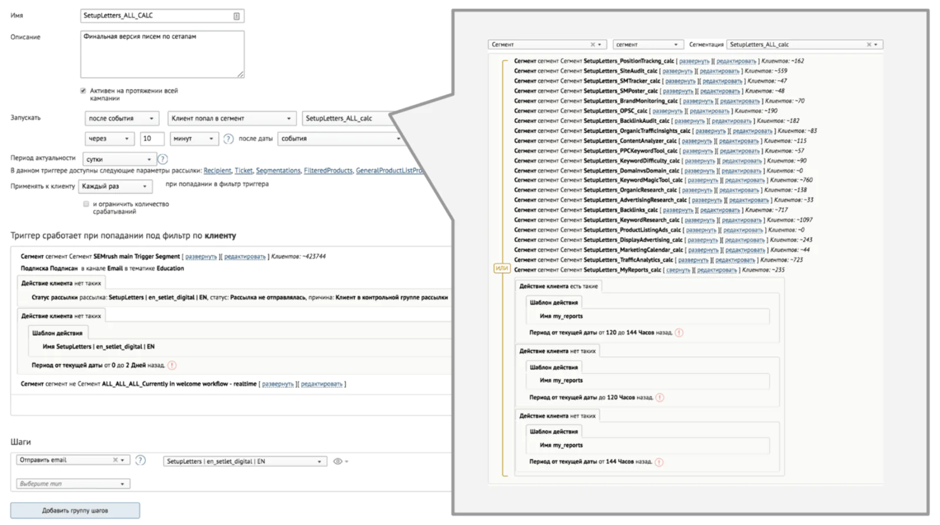Viewport: 940px width, 525px height.
Task: Select 'Шаблон действия' tab above '120 до 144 Часов'
Action: coord(554,303)
